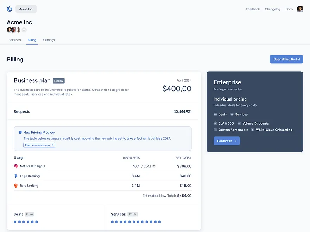Click the plus icon beside Volume Discounts

[239, 123]
